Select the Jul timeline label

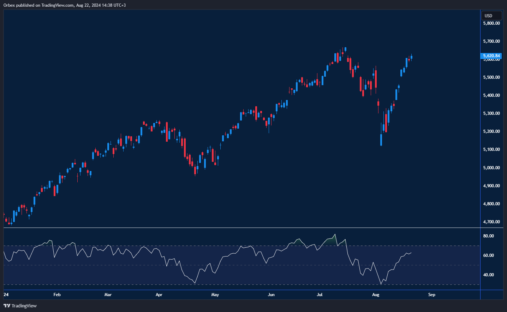click(x=320, y=294)
